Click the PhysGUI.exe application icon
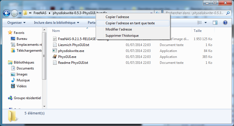This screenshot has height=126, width=234. coord(55,57)
